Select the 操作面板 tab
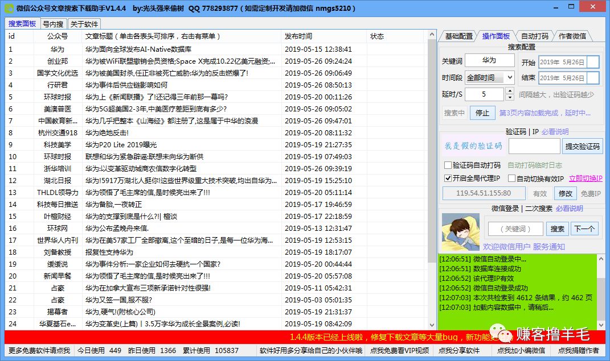The width and height of the screenshot is (610, 361). 496,36
